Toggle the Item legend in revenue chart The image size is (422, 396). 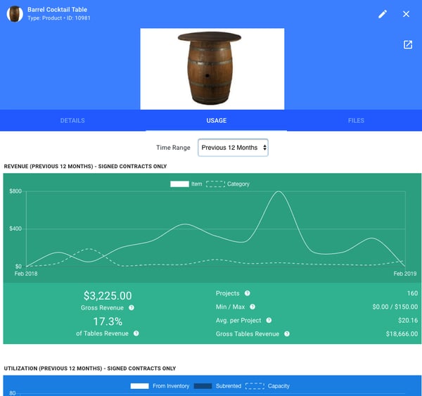pyautogui.click(x=186, y=184)
